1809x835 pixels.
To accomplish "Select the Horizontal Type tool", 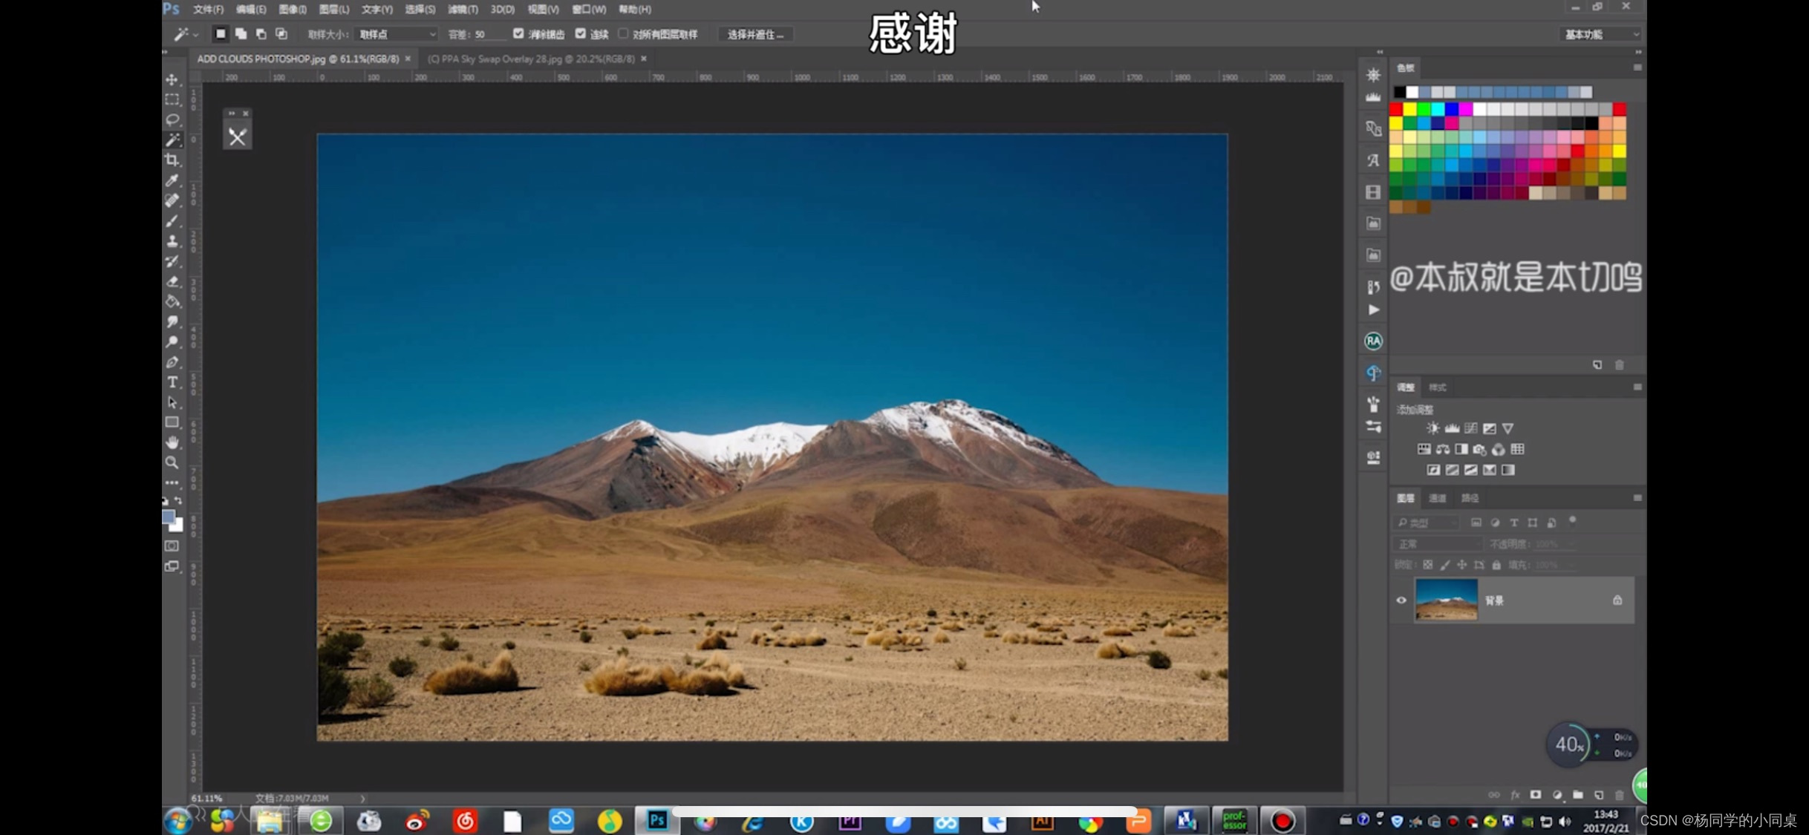I will [x=172, y=382].
